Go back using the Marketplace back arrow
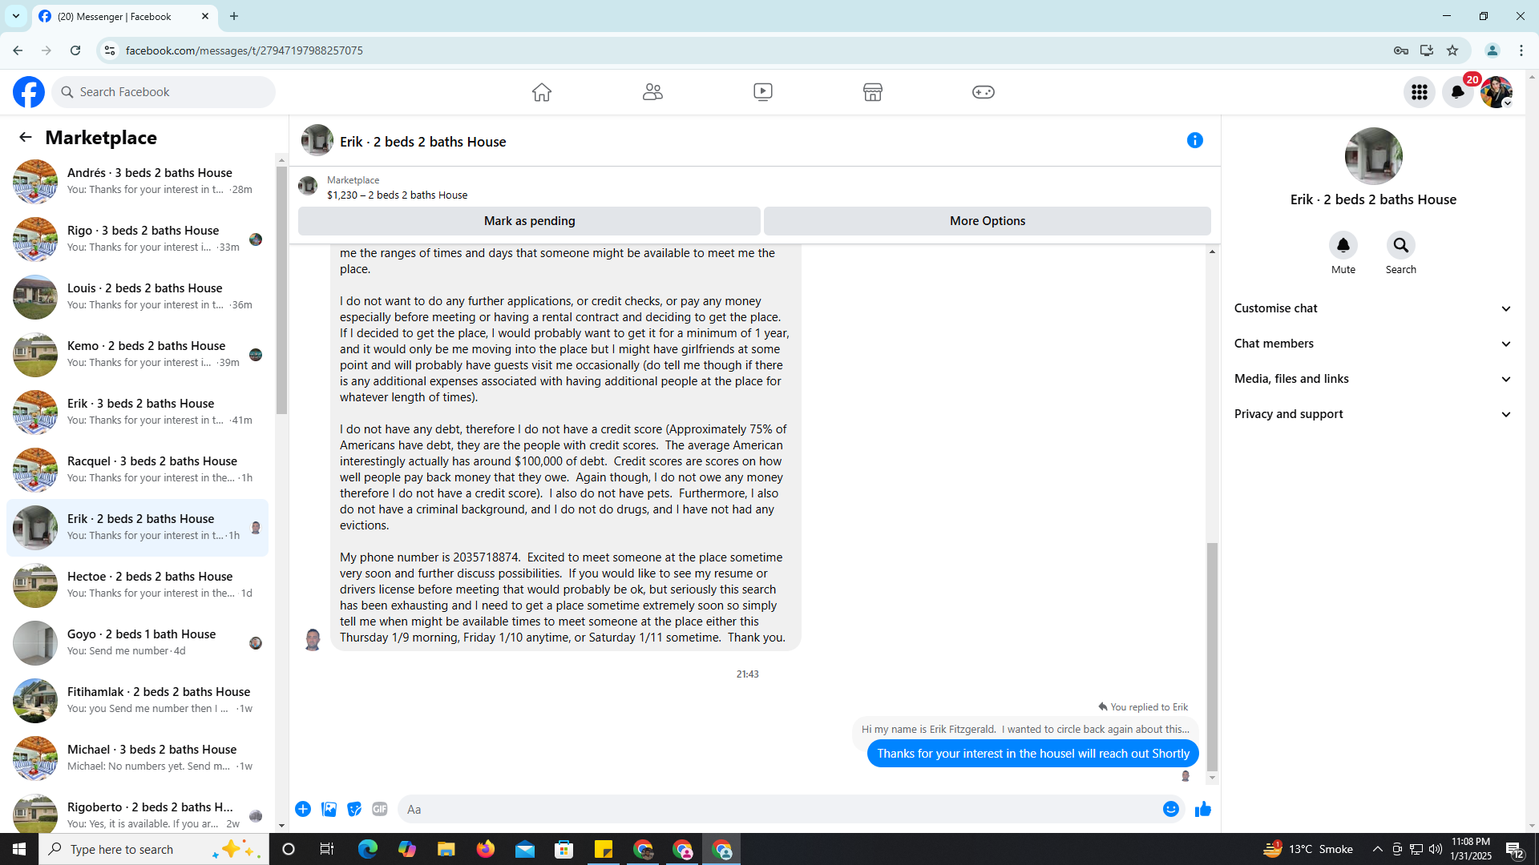Image resolution: width=1539 pixels, height=865 pixels. pos(26,138)
